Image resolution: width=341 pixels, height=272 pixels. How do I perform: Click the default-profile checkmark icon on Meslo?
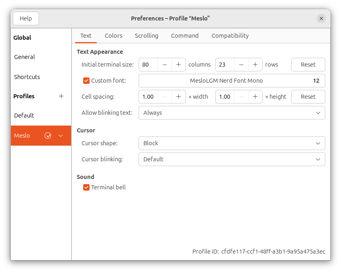[48, 136]
